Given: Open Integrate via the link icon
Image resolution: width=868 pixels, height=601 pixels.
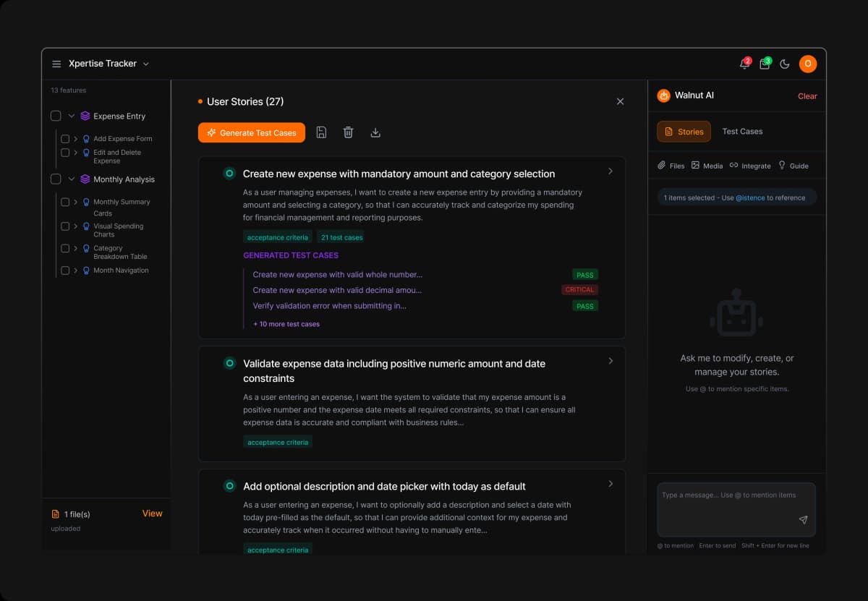Looking at the screenshot, I should click(x=733, y=165).
